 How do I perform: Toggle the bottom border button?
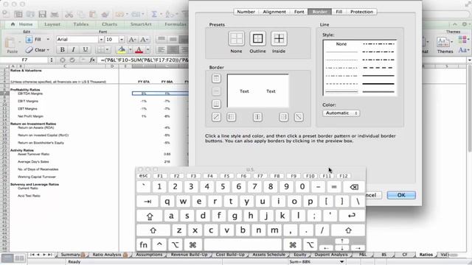click(x=216, y=104)
